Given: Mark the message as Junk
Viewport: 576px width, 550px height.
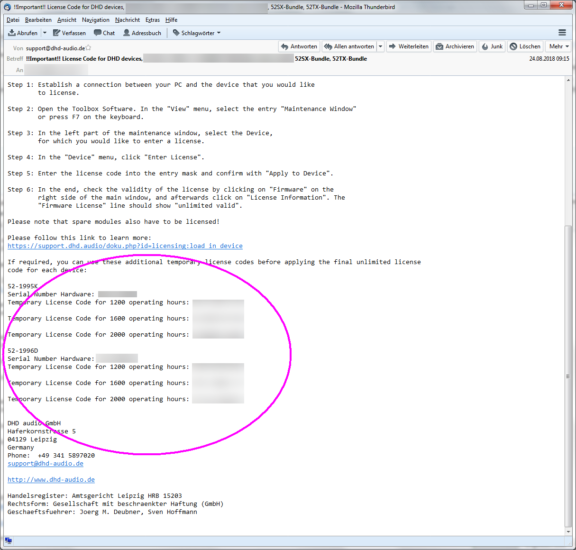Looking at the screenshot, I should tap(492, 46).
